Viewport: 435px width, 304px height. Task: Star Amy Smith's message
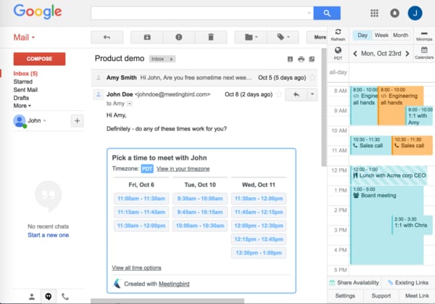[x=313, y=78]
